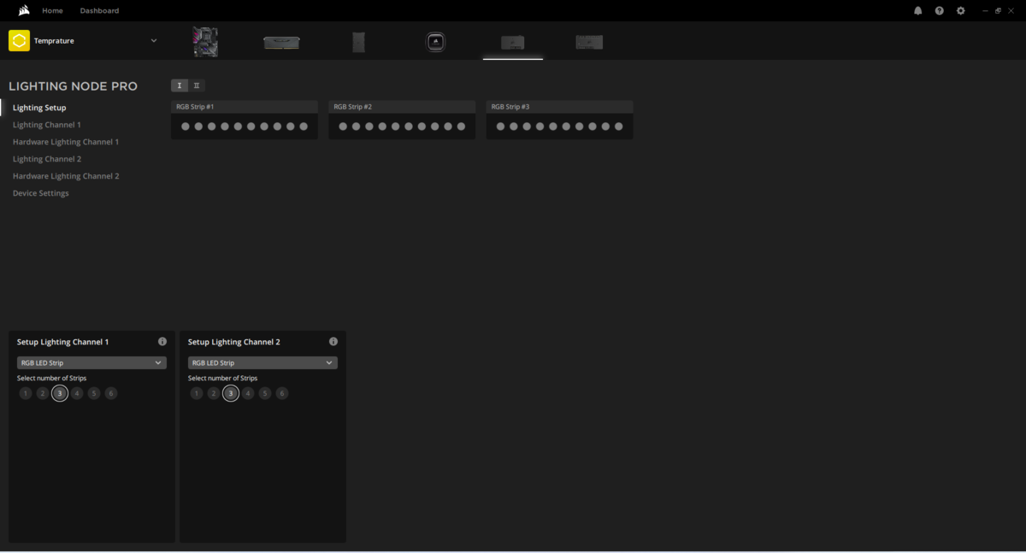Open the notifications bell icon
The image size is (1026, 553).
point(918,11)
